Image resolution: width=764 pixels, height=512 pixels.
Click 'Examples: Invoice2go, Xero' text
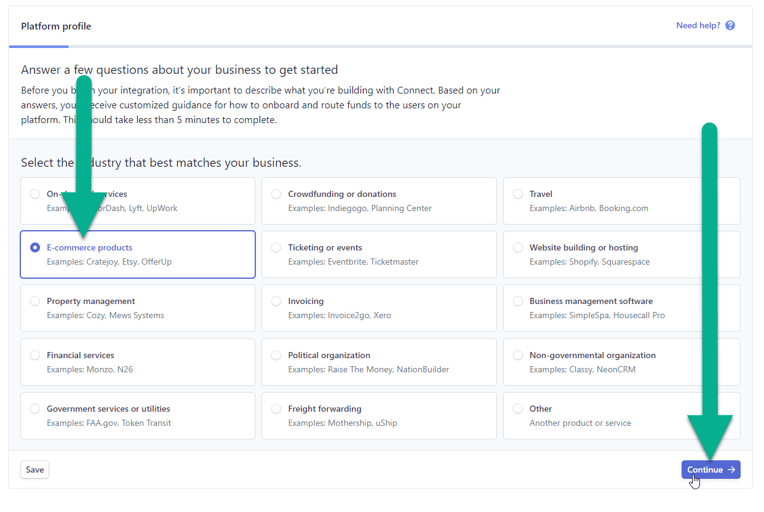pos(340,315)
